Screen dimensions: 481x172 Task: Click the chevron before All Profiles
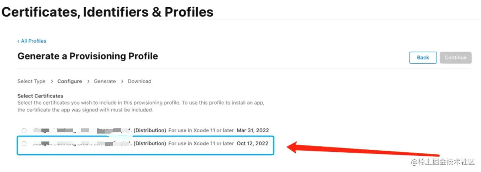tap(18, 41)
